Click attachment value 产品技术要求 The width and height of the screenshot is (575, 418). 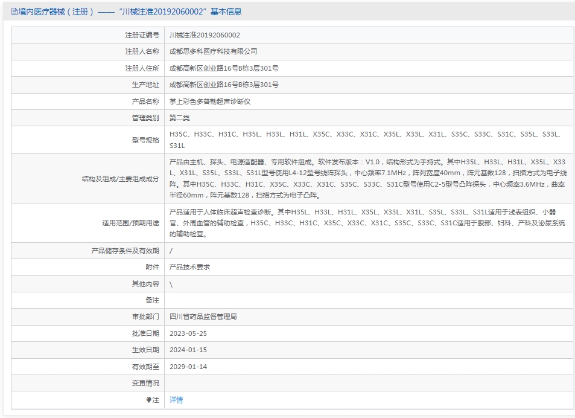[x=189, y=267]
